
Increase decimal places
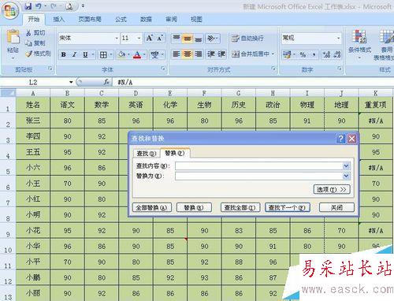(x=326, y=54)
